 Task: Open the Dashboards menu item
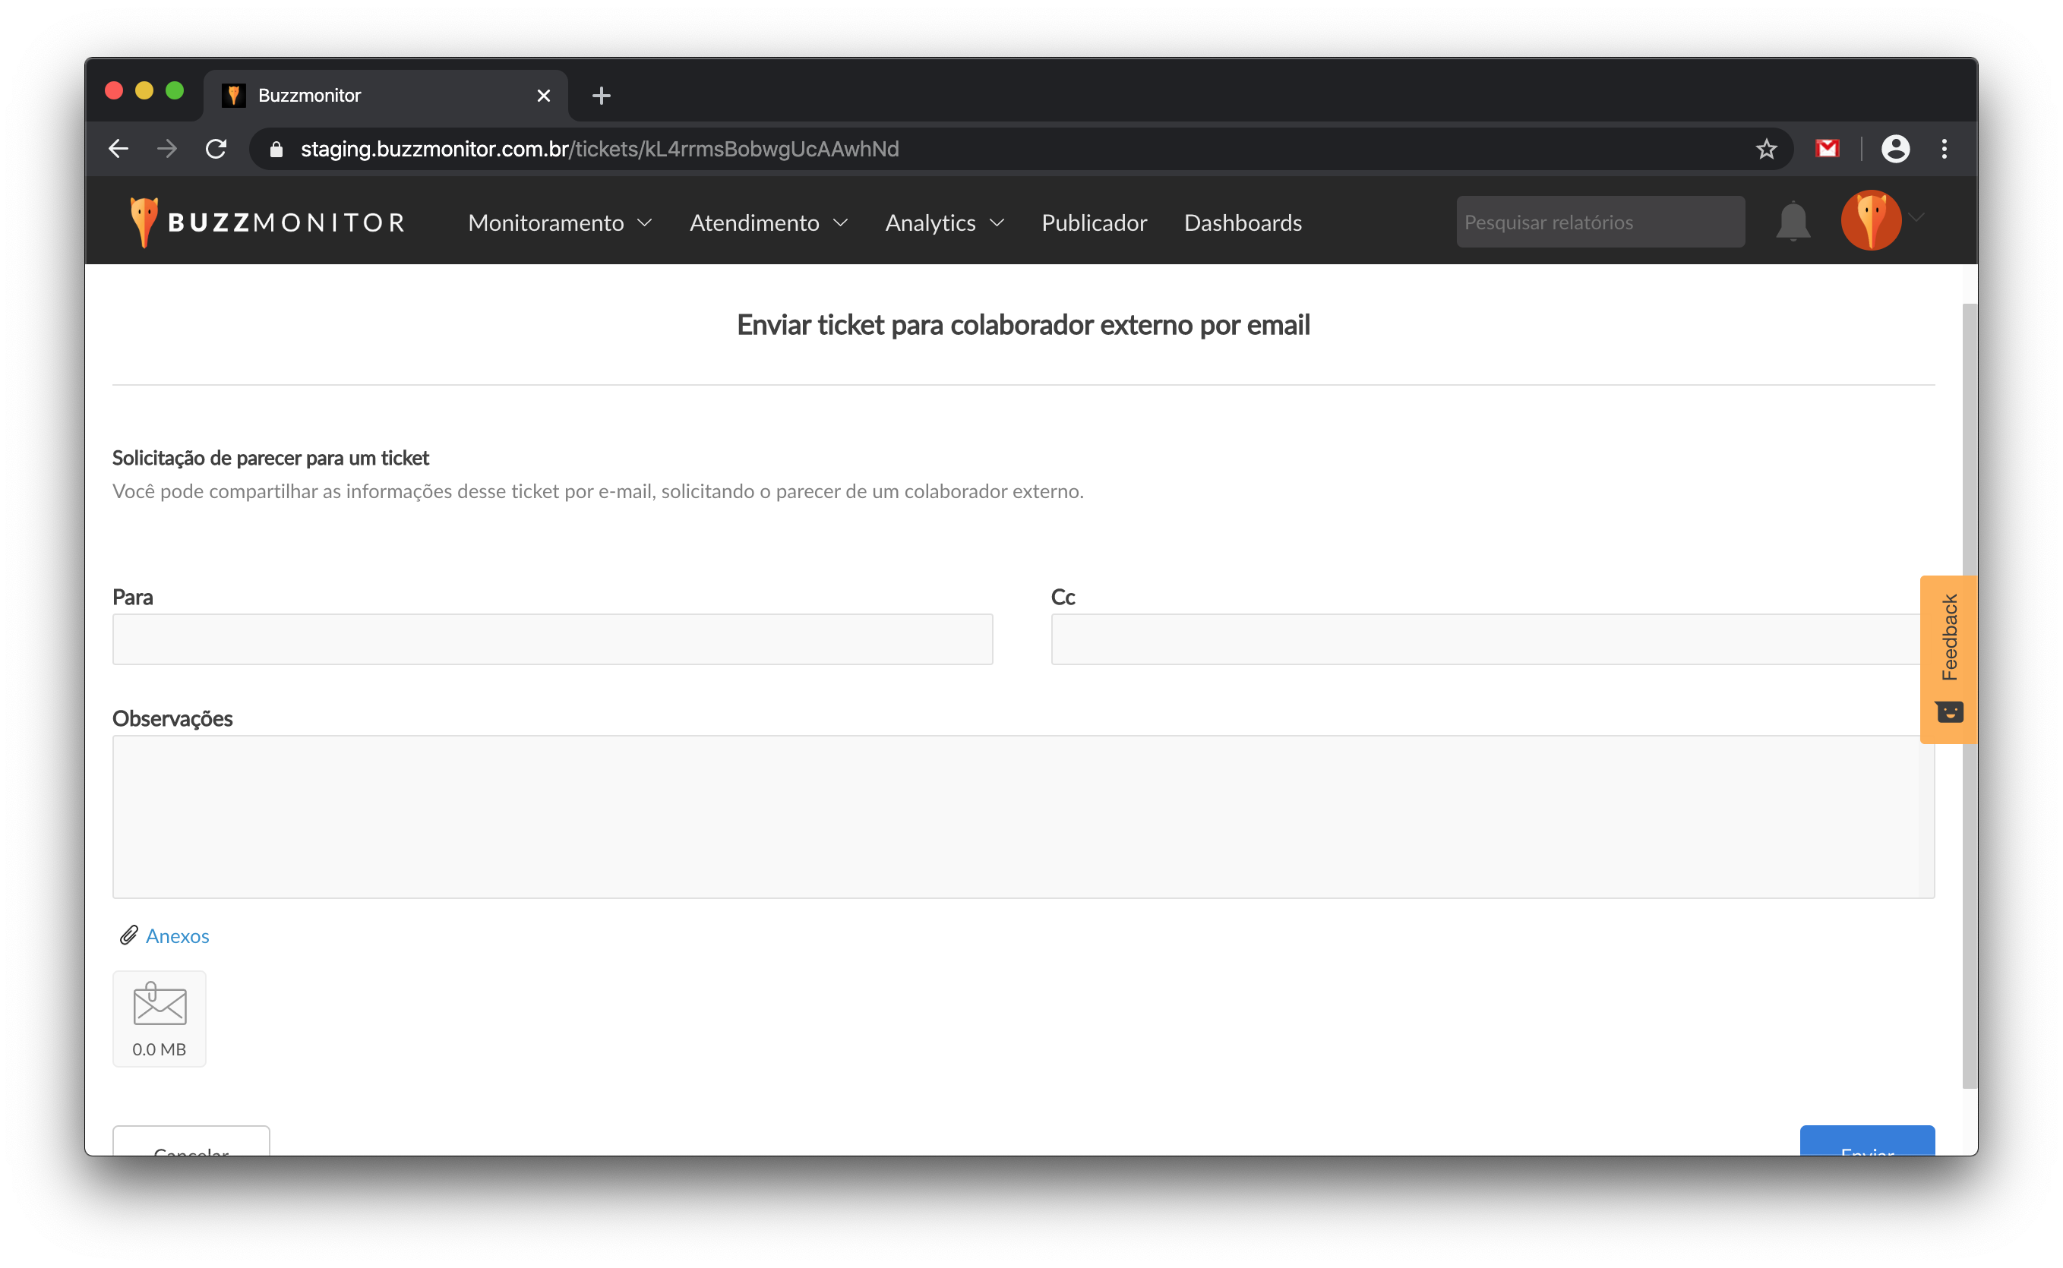pos(1242,222)
